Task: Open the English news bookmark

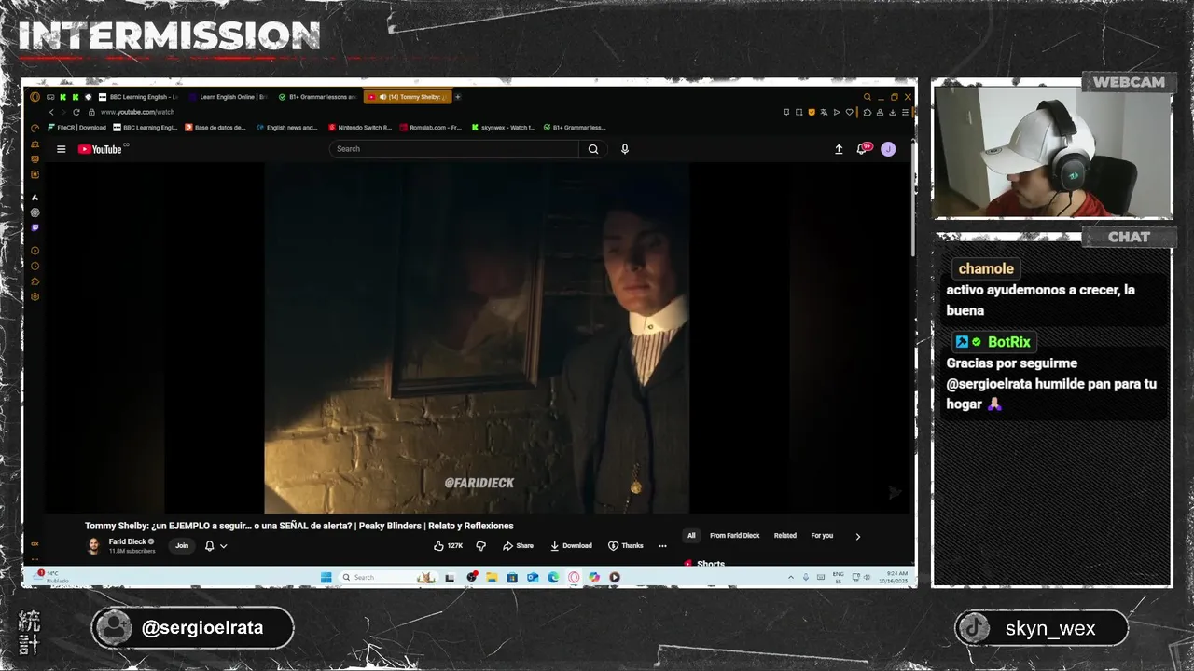Action: tap(287, 128)
